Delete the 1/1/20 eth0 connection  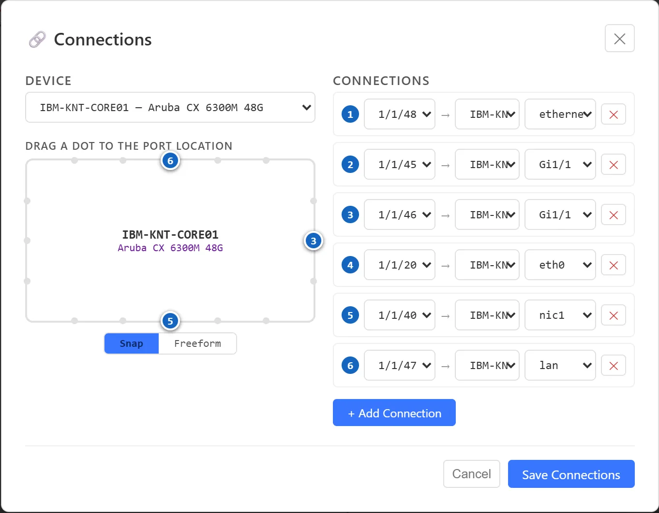click(613, 265)
